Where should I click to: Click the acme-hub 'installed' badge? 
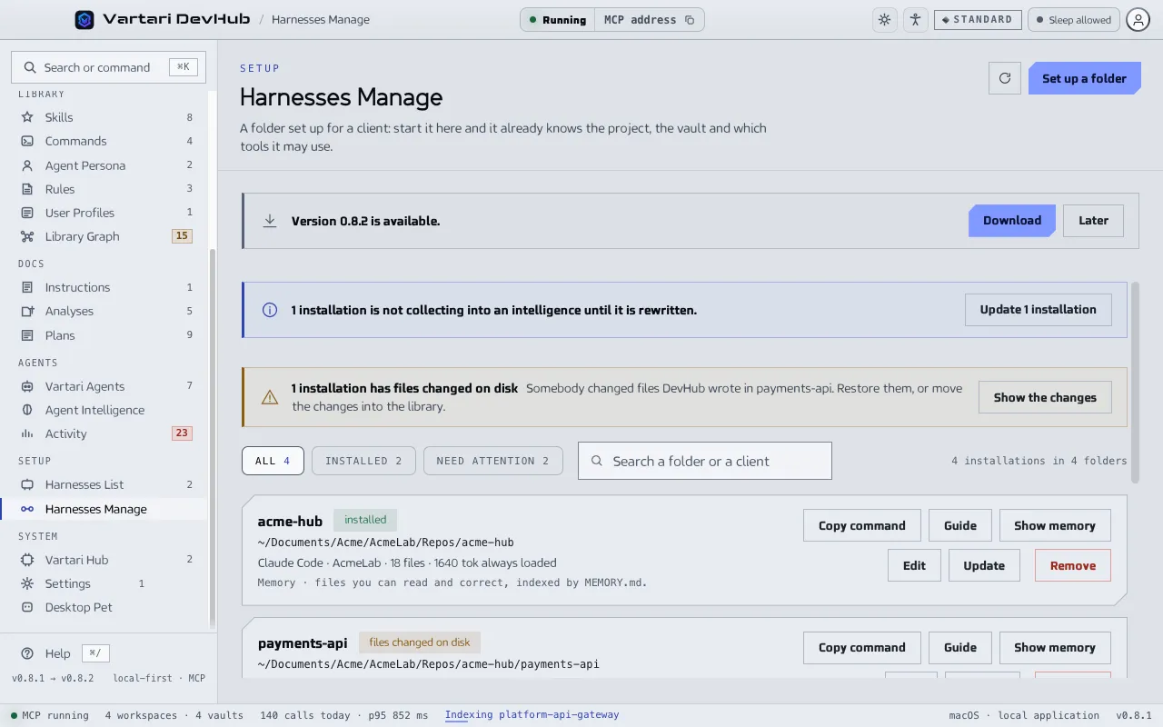point(365,520)
